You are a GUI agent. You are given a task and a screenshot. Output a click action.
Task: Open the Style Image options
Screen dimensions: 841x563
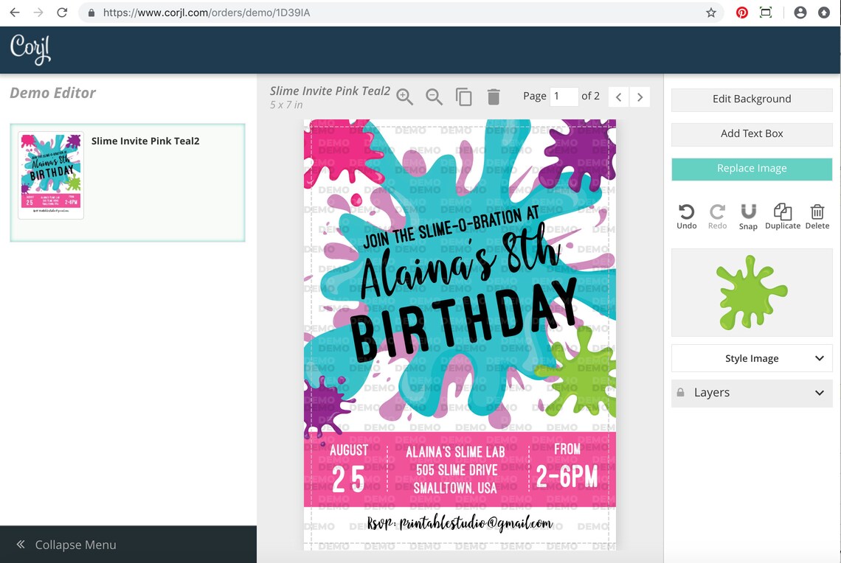pos(751,358)
